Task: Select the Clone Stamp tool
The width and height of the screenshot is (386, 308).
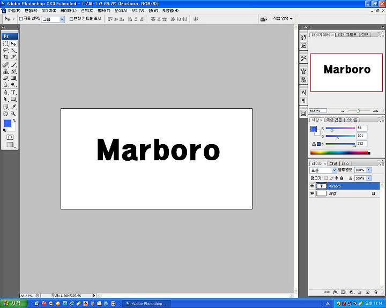Action: pos(6,72)
